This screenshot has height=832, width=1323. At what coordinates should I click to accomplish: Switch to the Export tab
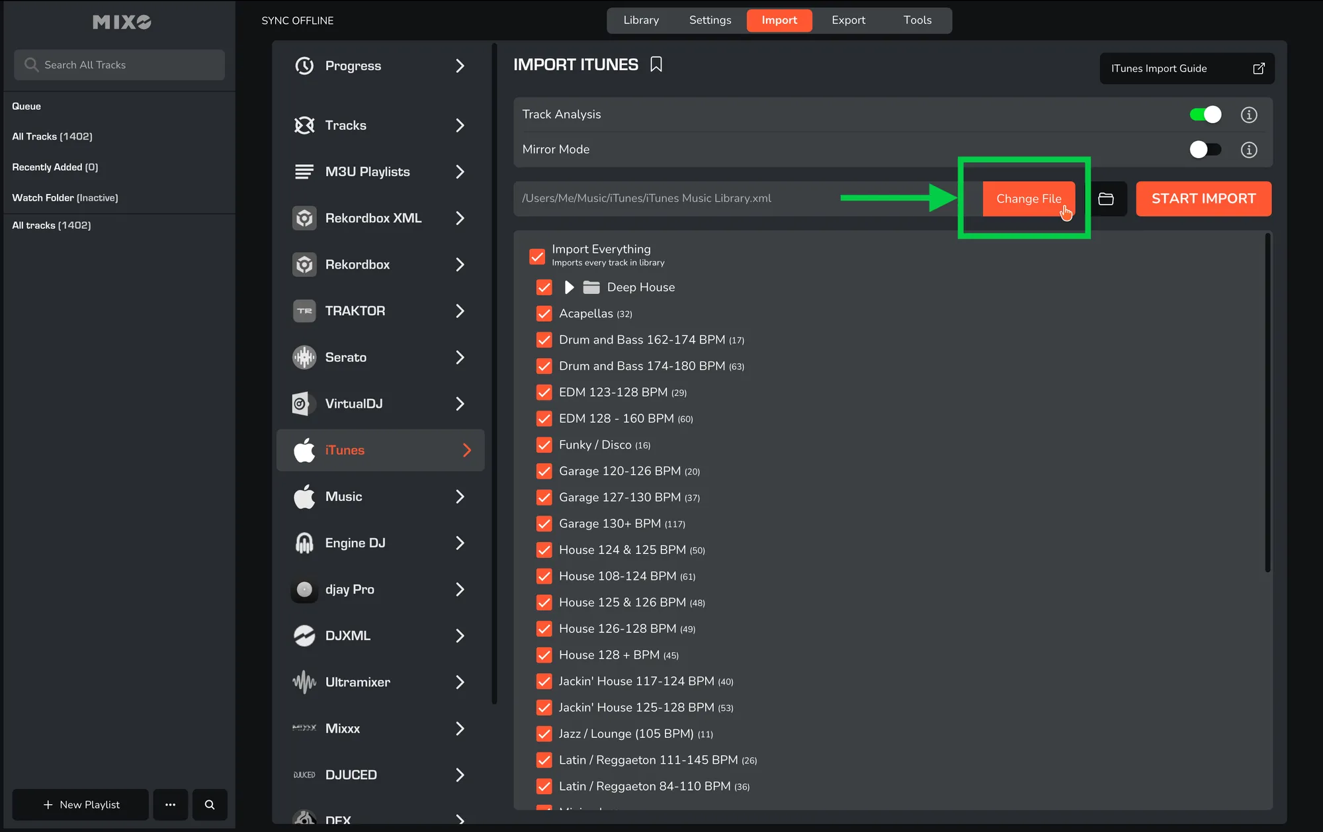tap(848, 20)
